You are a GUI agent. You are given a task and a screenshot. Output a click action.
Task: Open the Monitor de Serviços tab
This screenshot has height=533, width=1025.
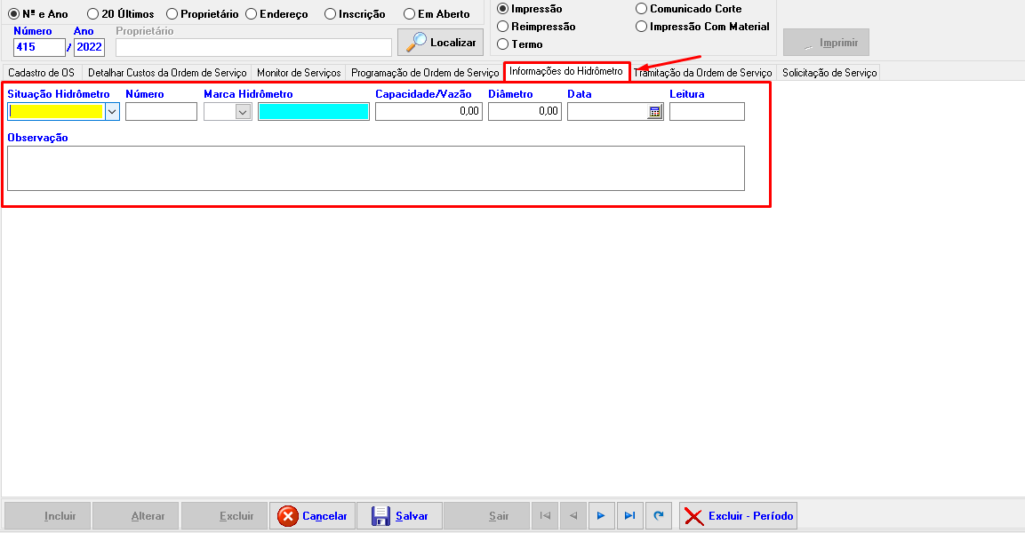(299, 73)
